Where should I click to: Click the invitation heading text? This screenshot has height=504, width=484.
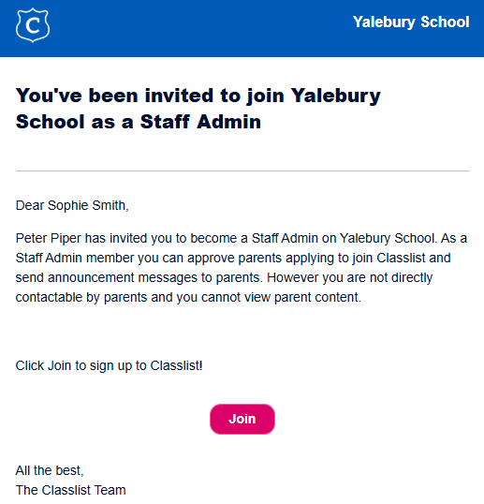pos(198,109)
